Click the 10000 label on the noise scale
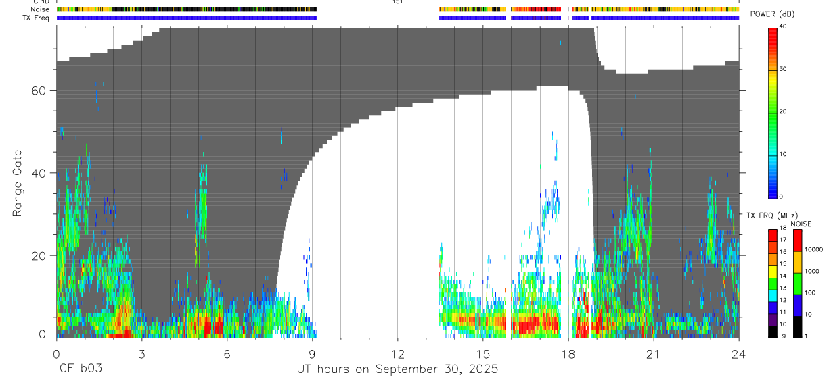The width and height of the screenshot is (831, 383). pos(815,249)
